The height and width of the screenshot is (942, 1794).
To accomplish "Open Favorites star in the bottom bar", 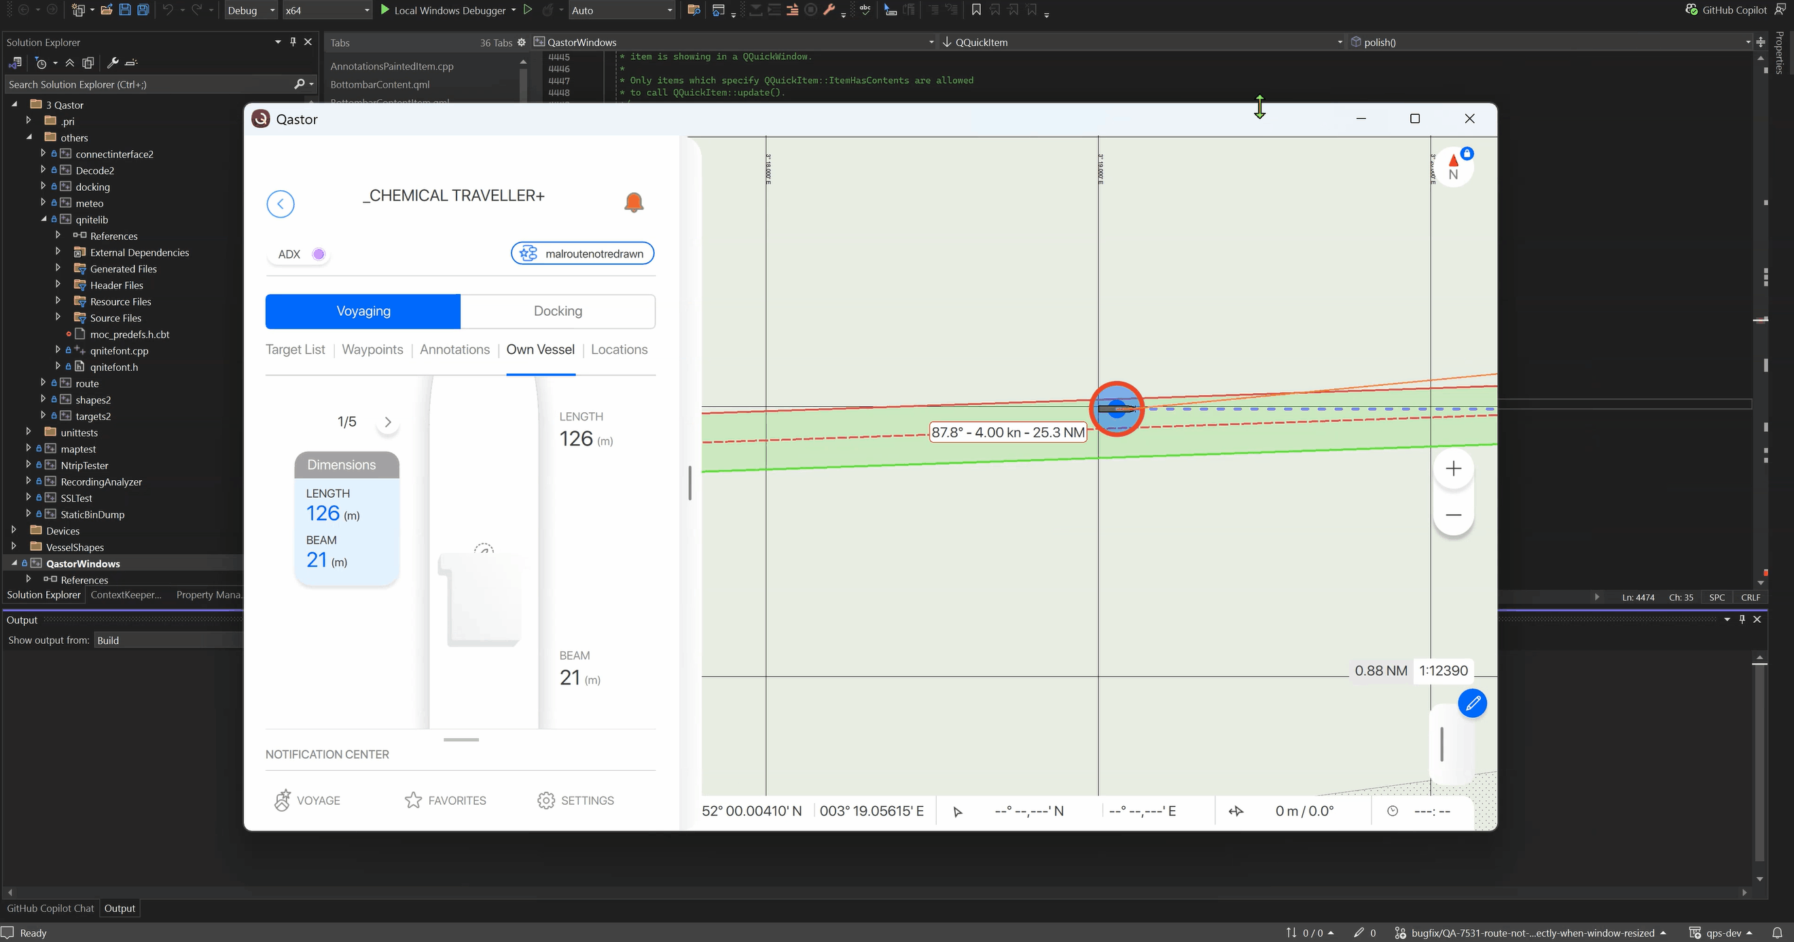I will click(445, 801).
